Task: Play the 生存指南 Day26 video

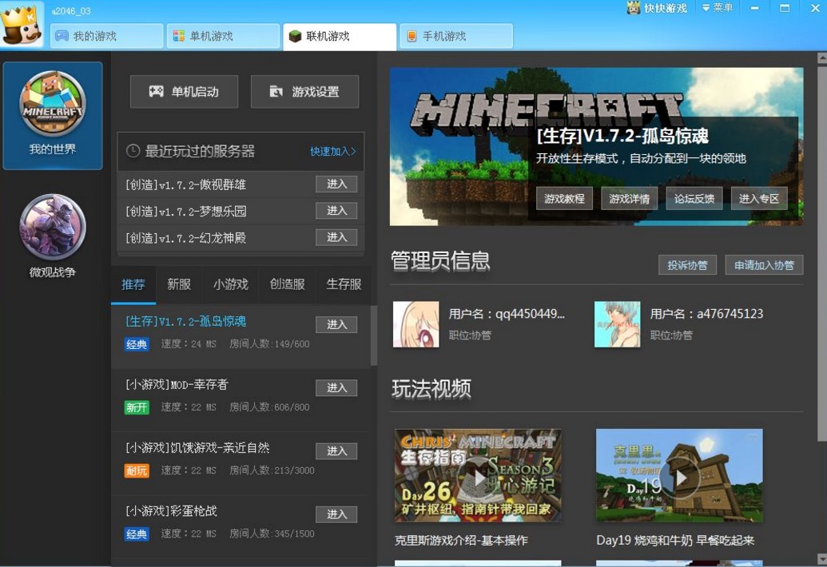Action: click(x=478, y=476)
